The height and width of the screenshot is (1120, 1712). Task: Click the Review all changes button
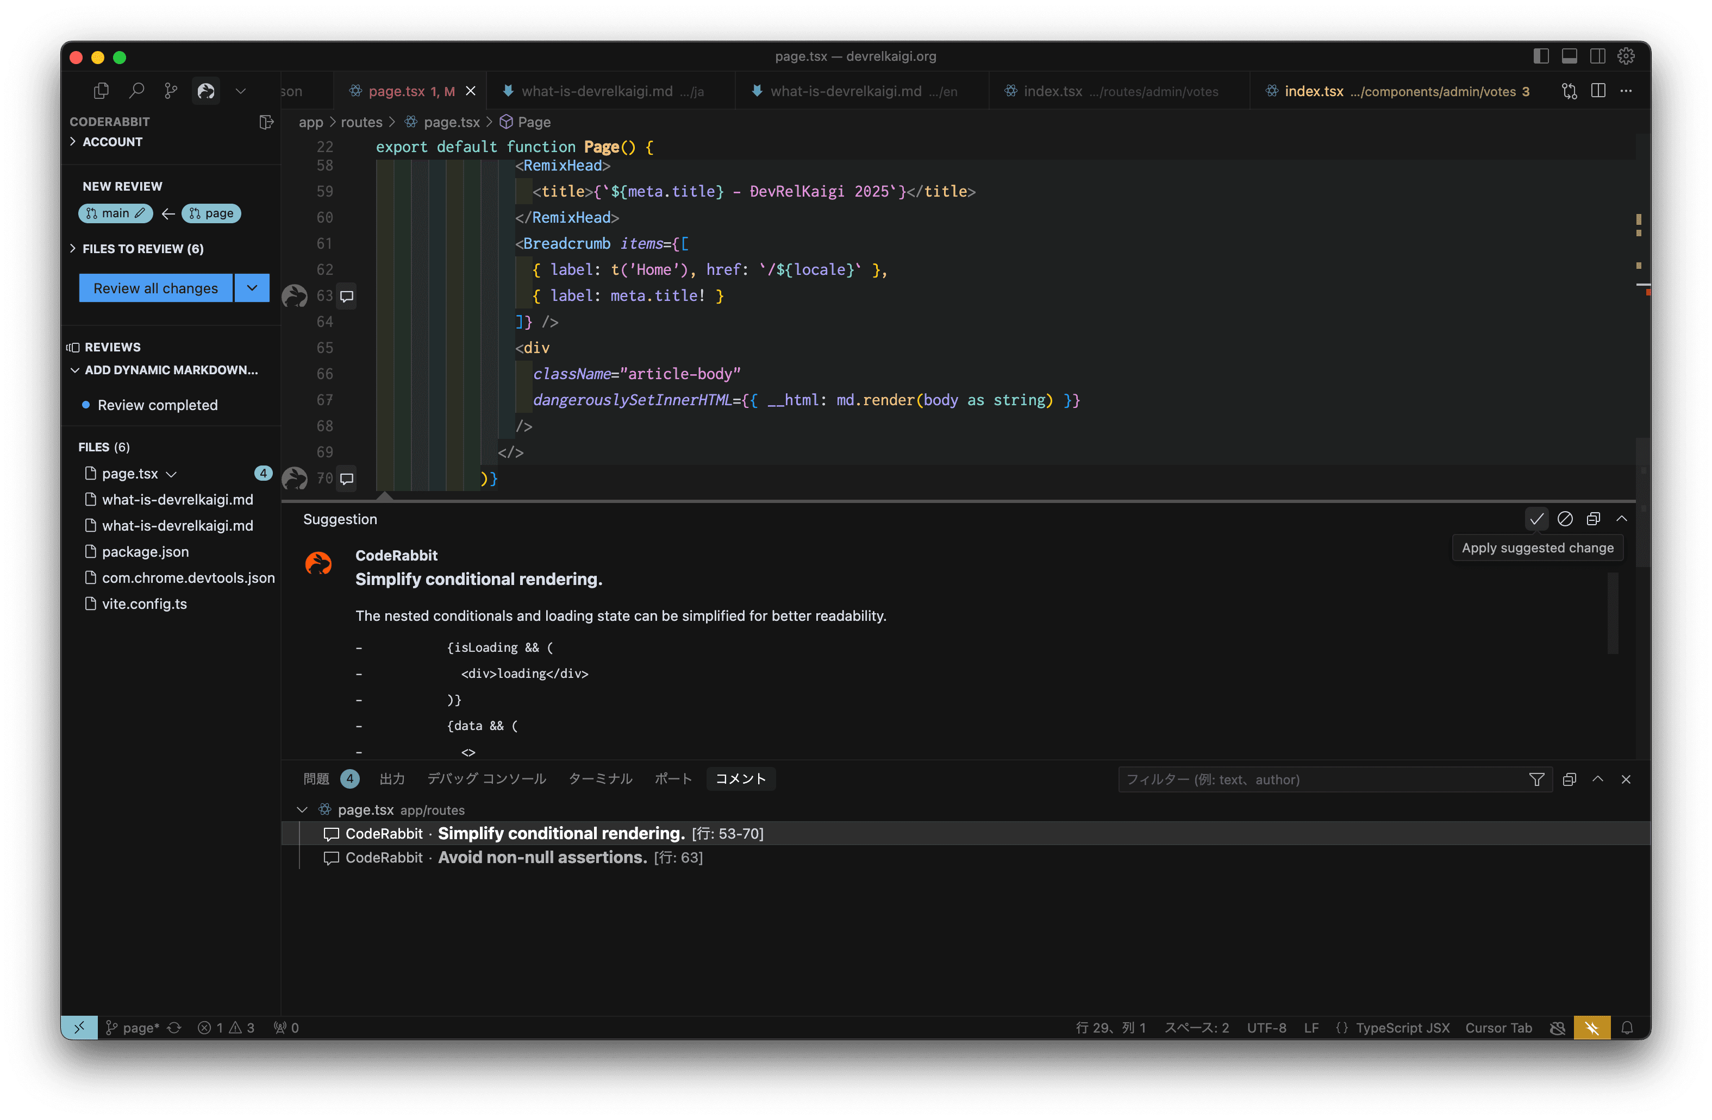point(155,288)
